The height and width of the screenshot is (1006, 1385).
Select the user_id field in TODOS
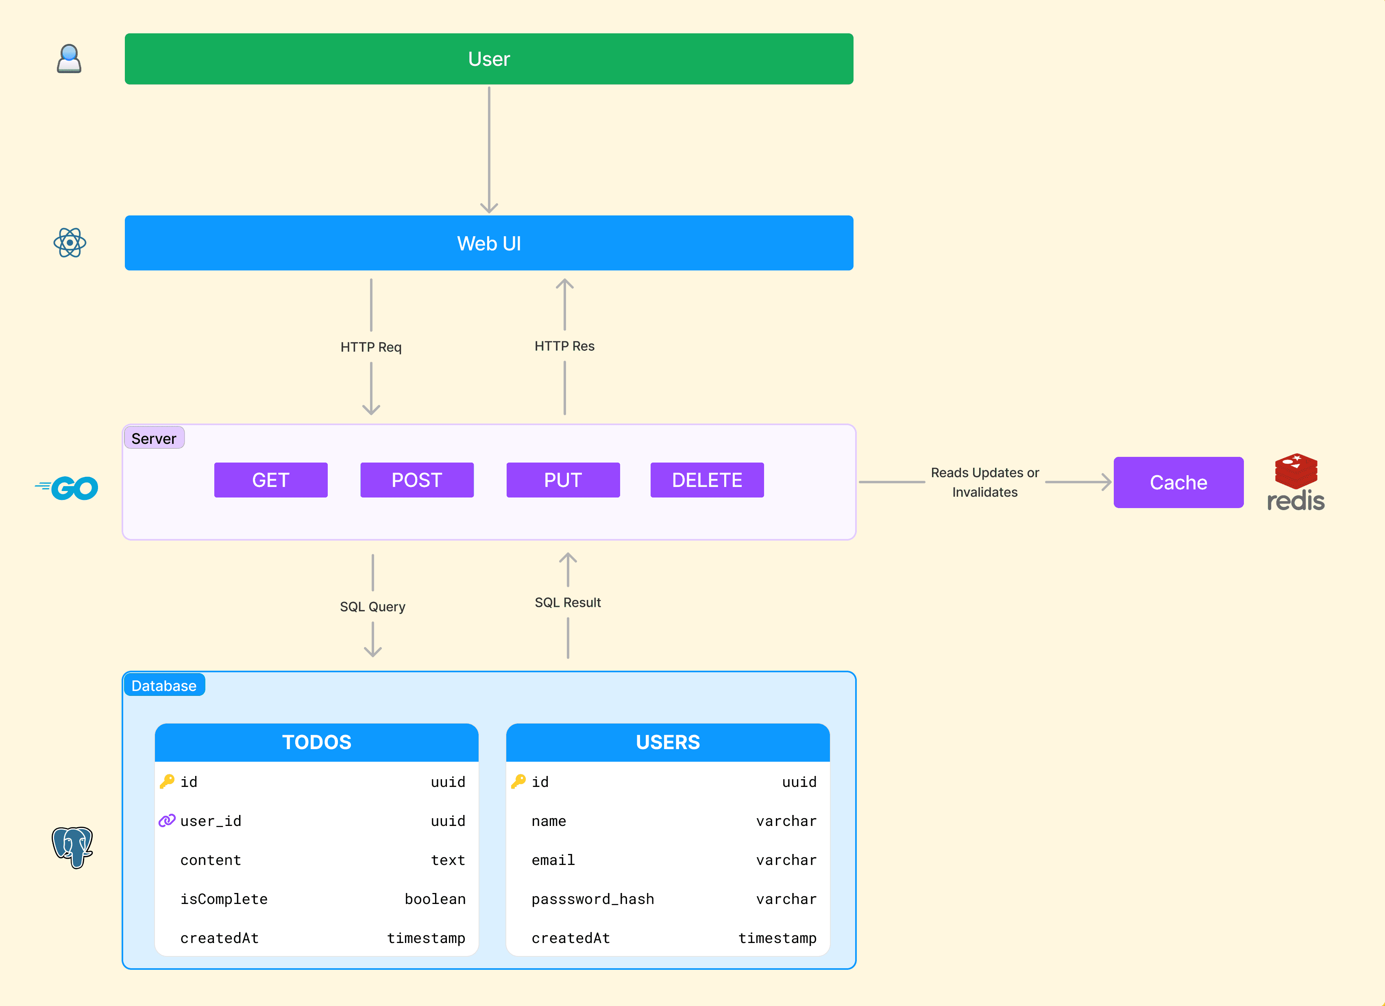pyautogui.click(x=211, y=821)
